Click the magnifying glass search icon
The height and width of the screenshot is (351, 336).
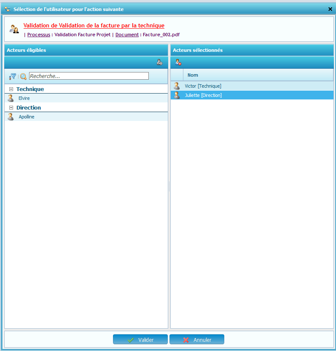23,76
